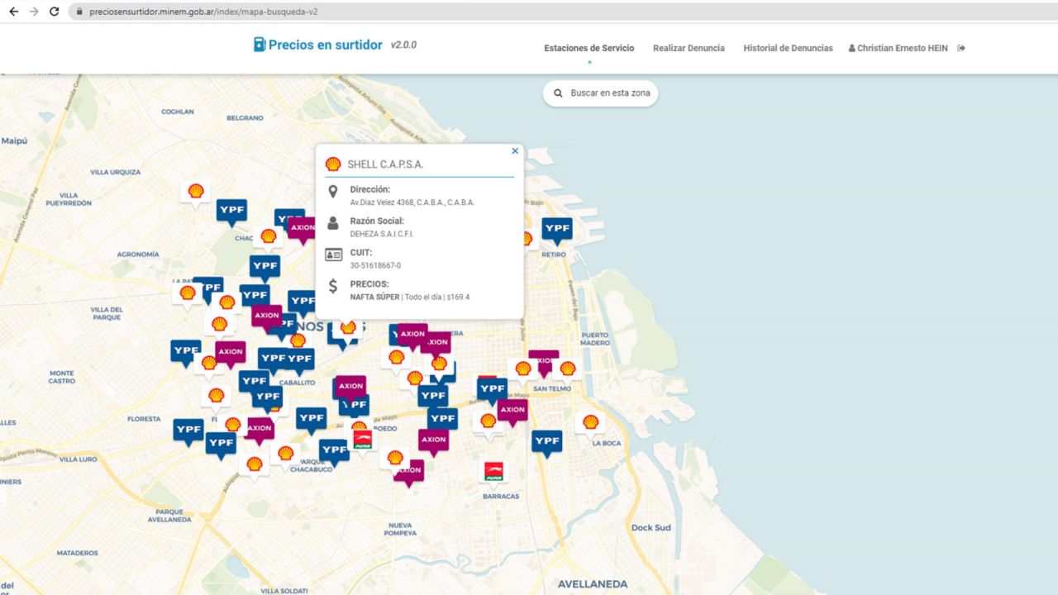Select the westernmost Axion marker on the map
Viewport: 1058px width, 595px height.
(x=231, y=353)
